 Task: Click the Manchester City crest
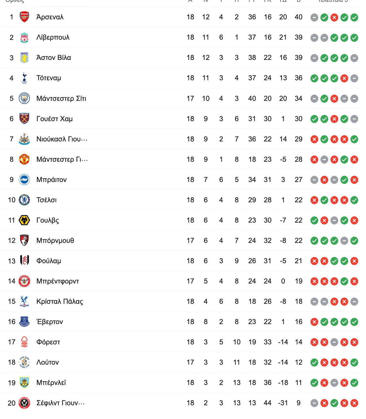24,98
